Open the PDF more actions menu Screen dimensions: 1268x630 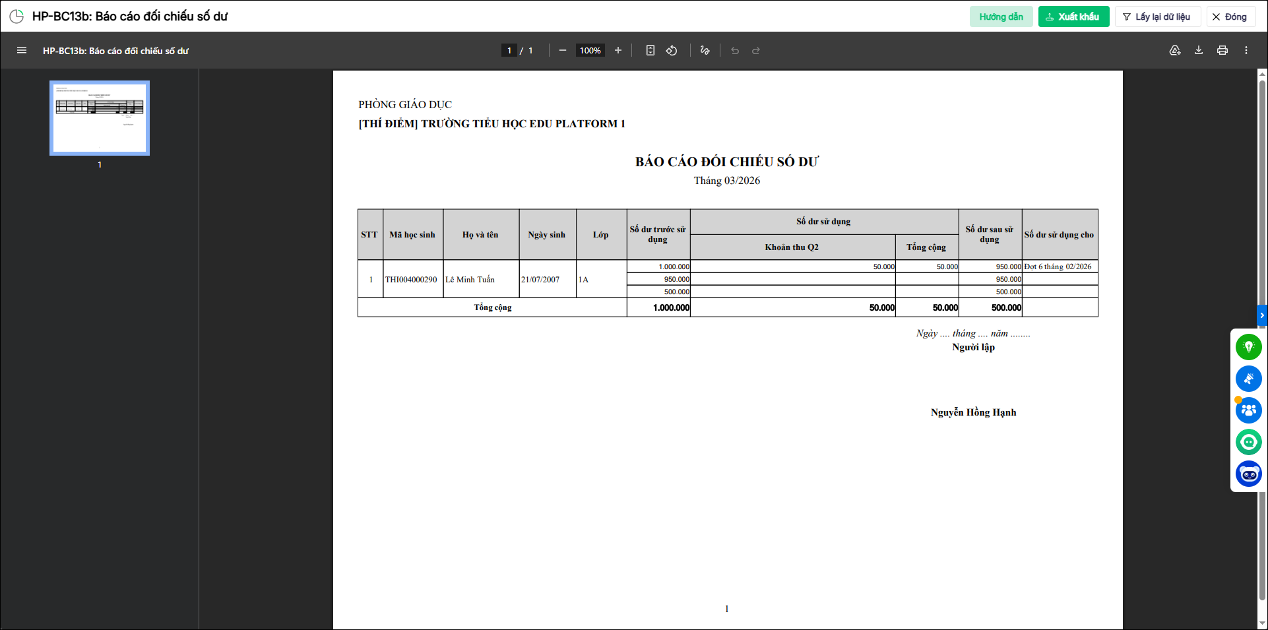(x=1246, y=50)
